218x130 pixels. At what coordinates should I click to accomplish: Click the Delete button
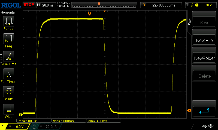point(204,76)
